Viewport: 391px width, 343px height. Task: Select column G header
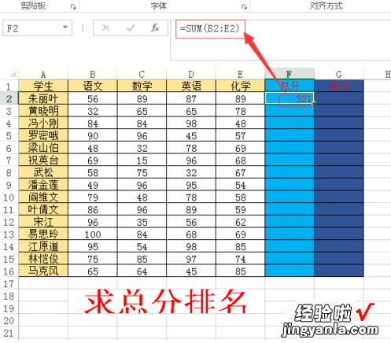pos(339,74)
